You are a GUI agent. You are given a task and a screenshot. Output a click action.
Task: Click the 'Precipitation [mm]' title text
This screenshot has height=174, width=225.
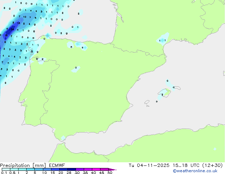point(23,165)
